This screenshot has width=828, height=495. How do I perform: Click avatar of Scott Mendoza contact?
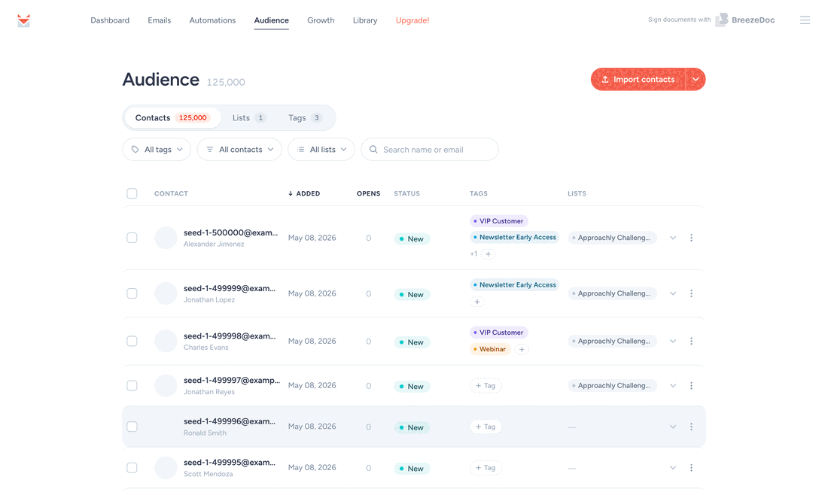[166, 468]
